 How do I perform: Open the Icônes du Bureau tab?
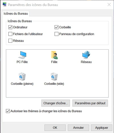16,13
